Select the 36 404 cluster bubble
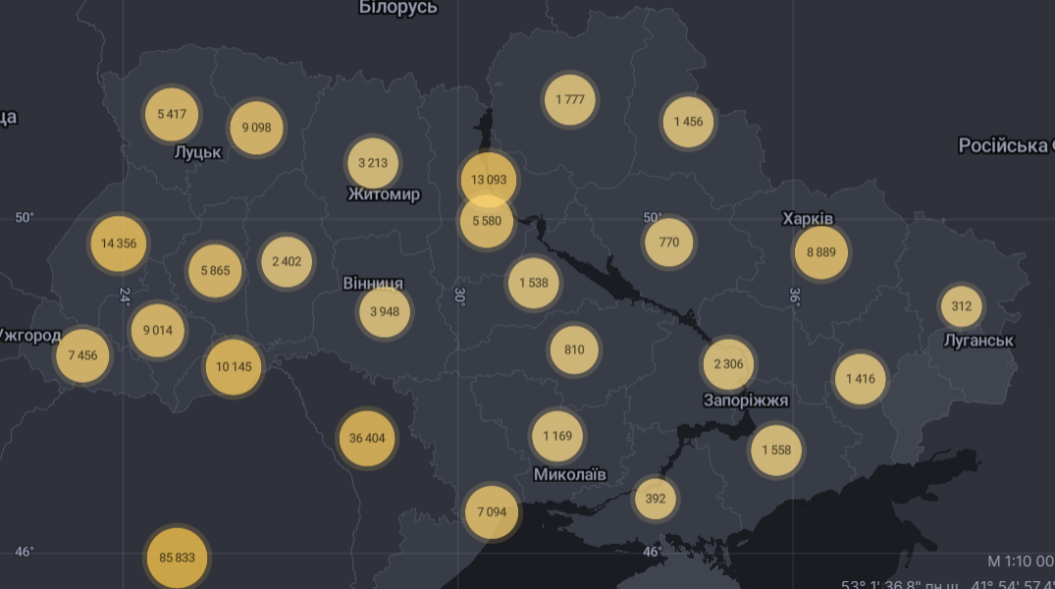Image resolution: width=1055 pixels, height=589 pixels. 367,438
